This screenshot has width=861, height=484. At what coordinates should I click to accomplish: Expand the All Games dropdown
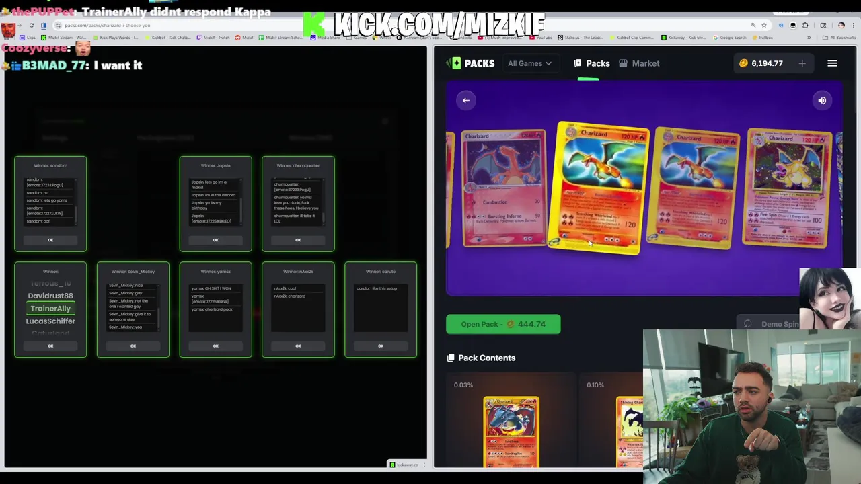click(529, 63)
